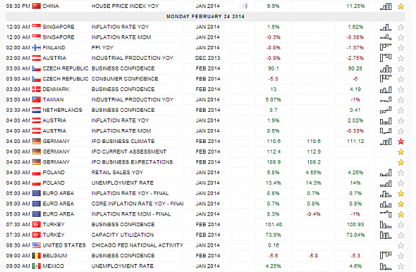416x272 pixels.
Task: Click the 0.16 Chicago Fed actual value
Action: tap(274, 245)
